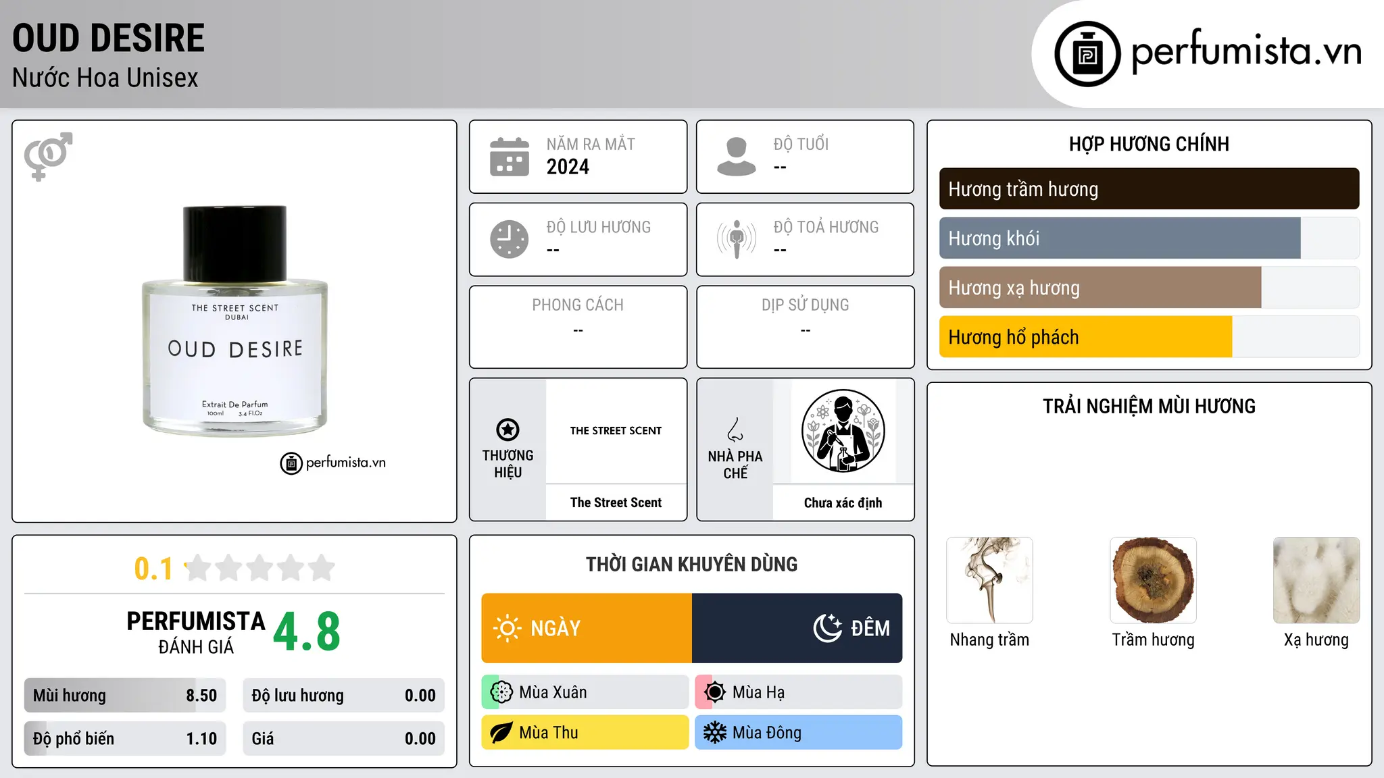Viewport: 1384px width, 778px height.
Task: Click the Trầm hương note caption
Action: 1153,640
